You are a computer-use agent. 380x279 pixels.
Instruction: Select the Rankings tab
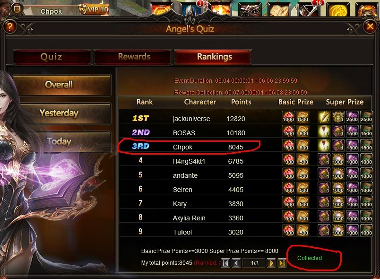pyautogui.click(x=214, y=57)
